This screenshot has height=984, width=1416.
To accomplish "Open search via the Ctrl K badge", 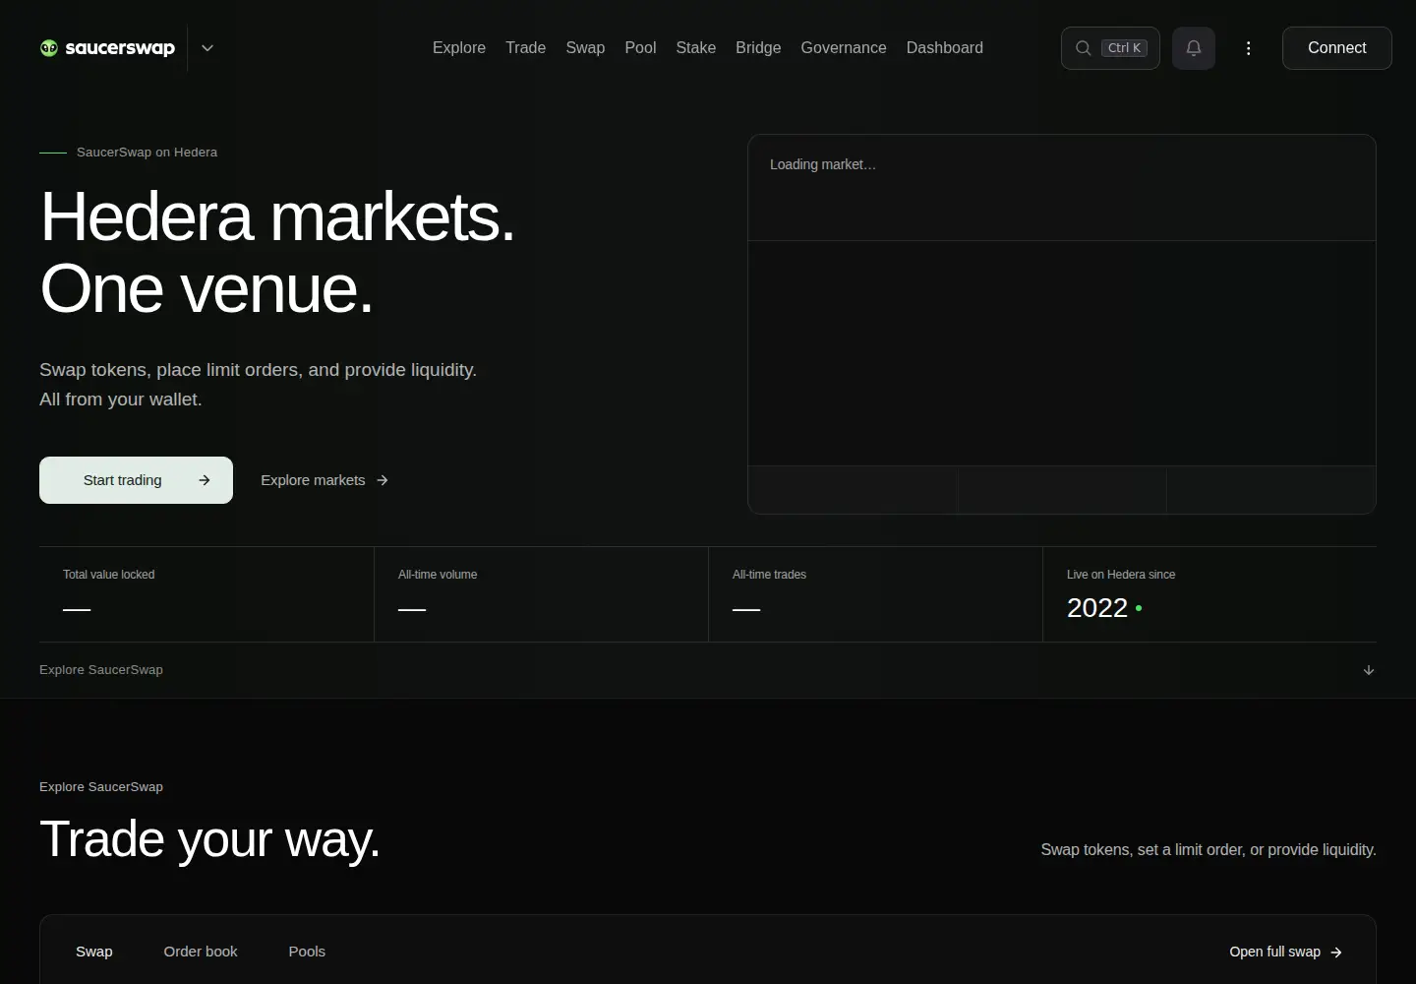I will pos(1124,48).
